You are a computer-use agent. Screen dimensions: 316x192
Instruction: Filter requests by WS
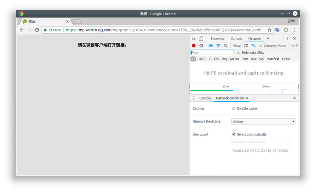(262, 59)
